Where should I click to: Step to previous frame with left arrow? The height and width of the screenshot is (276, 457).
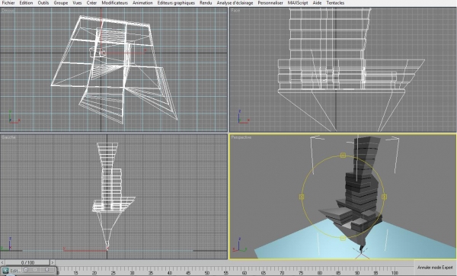2,262
